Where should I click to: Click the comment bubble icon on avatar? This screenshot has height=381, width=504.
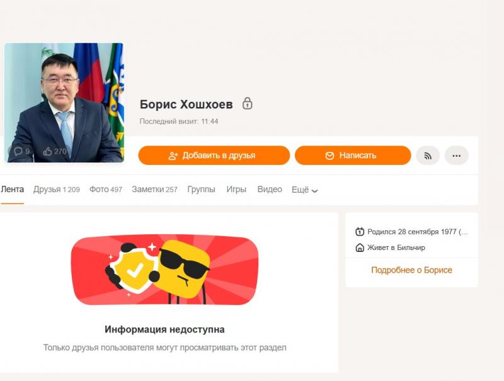coord(18,151)
